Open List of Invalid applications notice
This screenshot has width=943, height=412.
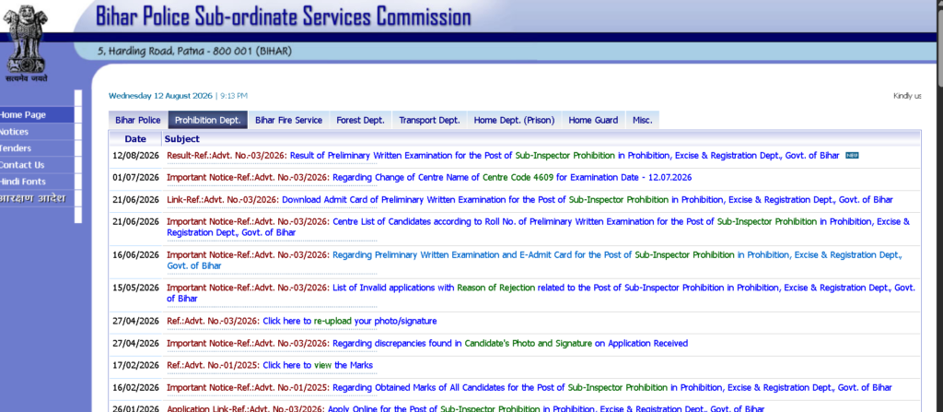click(x=541, y=293)
